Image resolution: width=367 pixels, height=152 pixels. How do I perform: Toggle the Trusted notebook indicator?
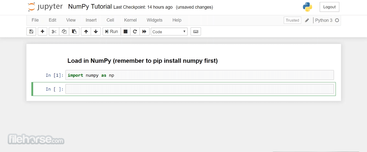(292, 20)
